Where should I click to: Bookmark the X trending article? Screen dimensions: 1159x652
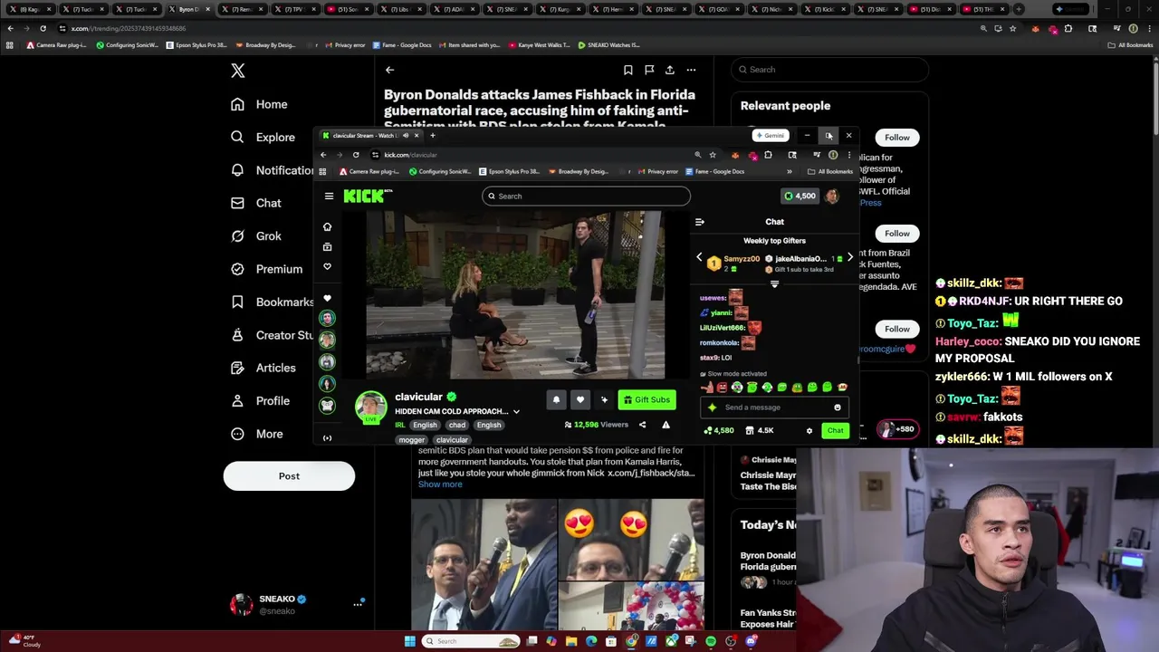627,70
